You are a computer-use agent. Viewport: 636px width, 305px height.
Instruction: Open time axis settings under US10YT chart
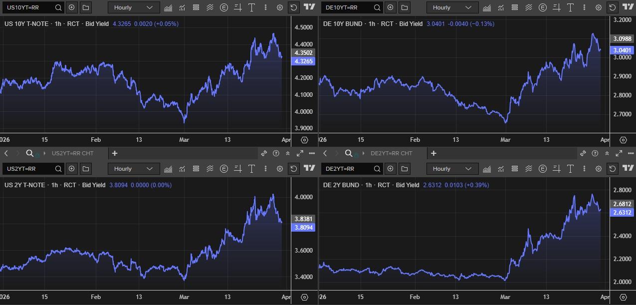[x=304, y=140]
